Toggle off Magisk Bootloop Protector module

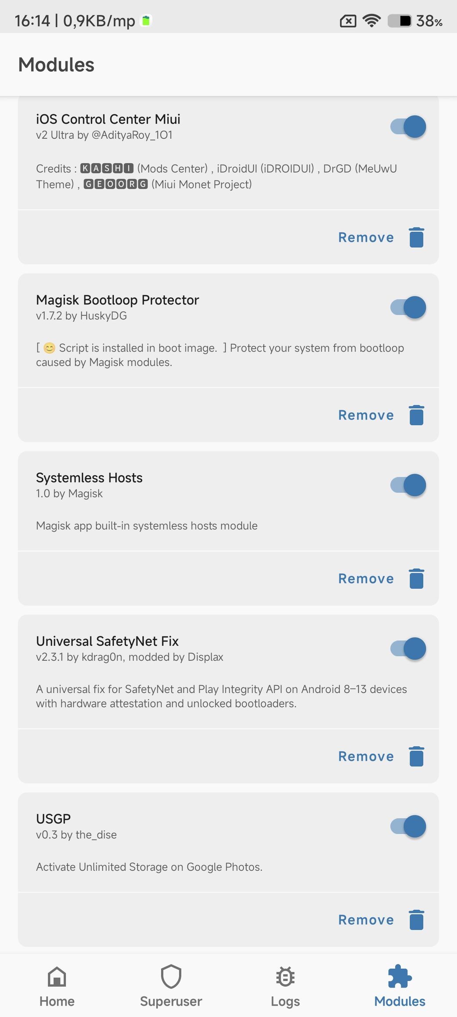point(408,308)
